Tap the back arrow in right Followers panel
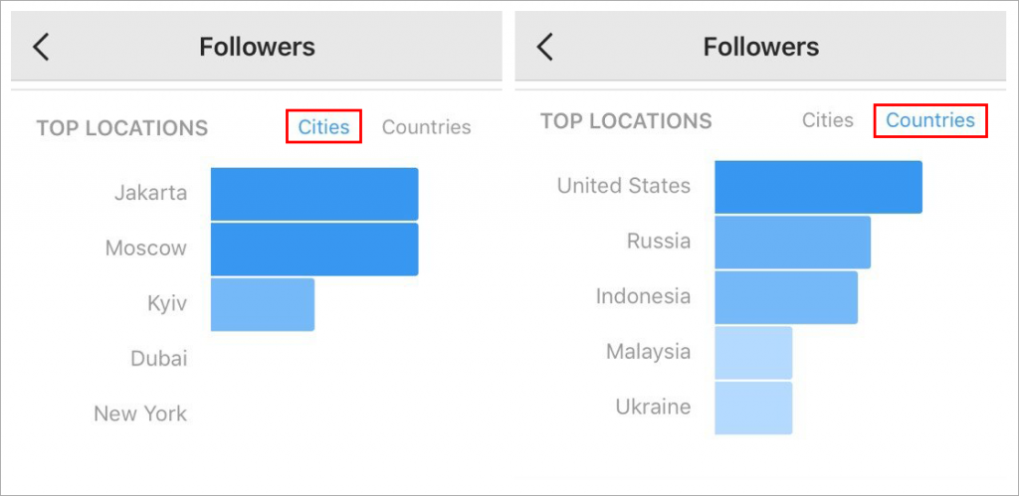Screen dimensions: 1019x496 coord(544,48)
